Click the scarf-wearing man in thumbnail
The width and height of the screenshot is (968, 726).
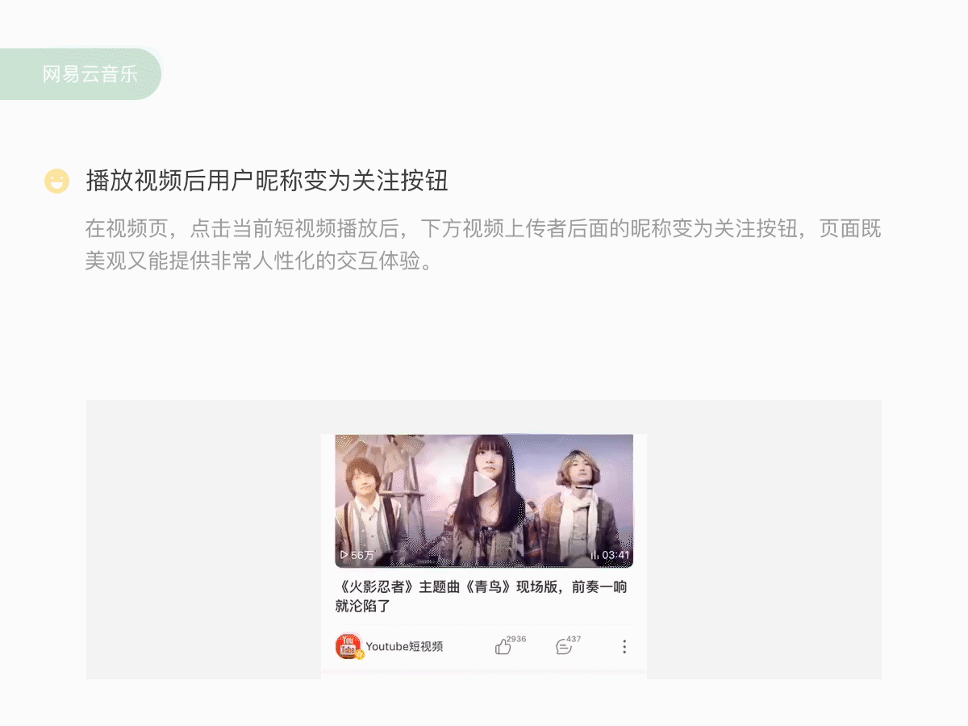tap(579, 508)
